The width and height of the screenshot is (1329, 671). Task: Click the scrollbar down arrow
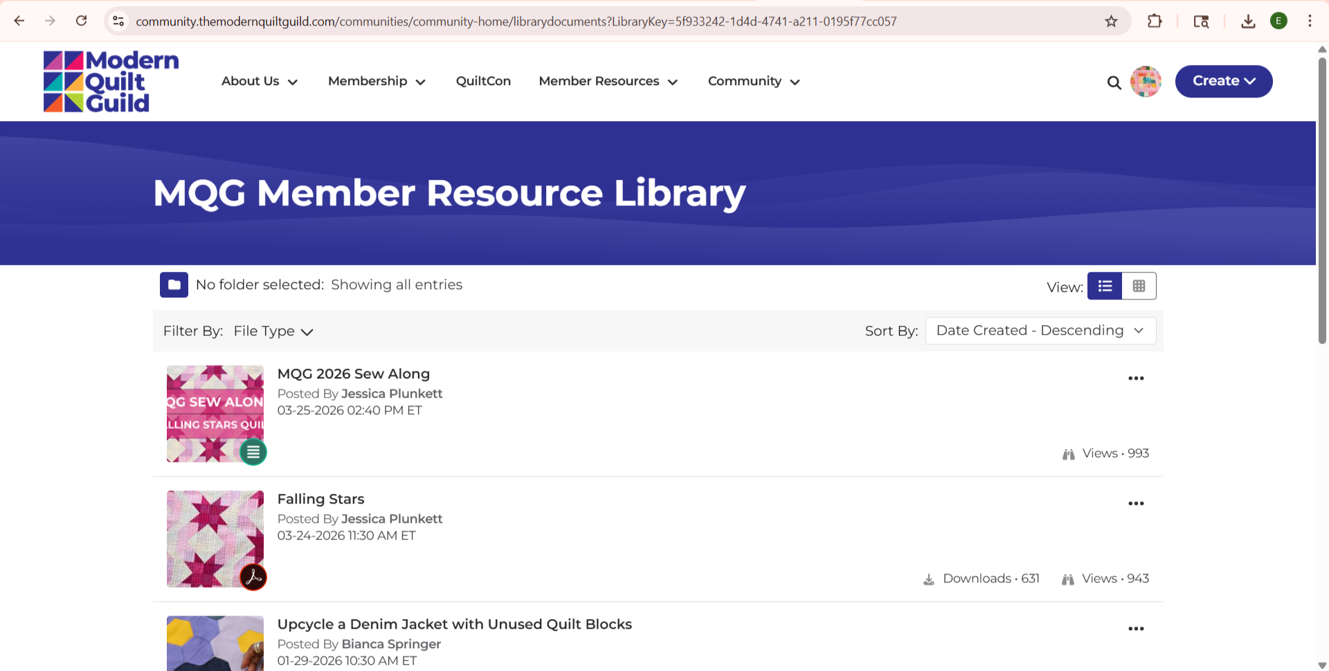1322,665
